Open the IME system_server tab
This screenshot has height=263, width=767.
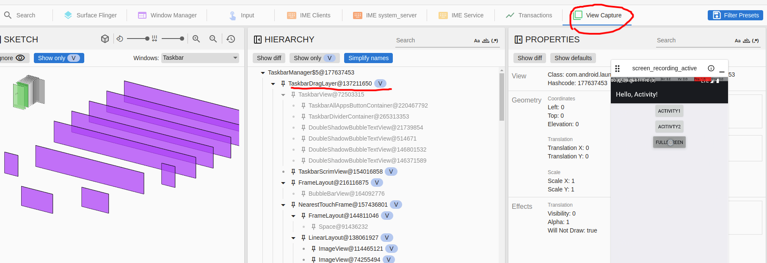[385, 15]
